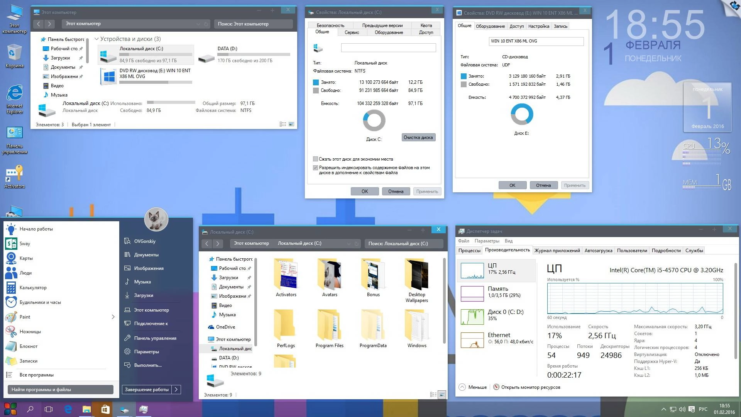Viewport: 741px width, 417px height.
Task: Expand Paint submenu arrow in start menu
Action: click(113, 317)
